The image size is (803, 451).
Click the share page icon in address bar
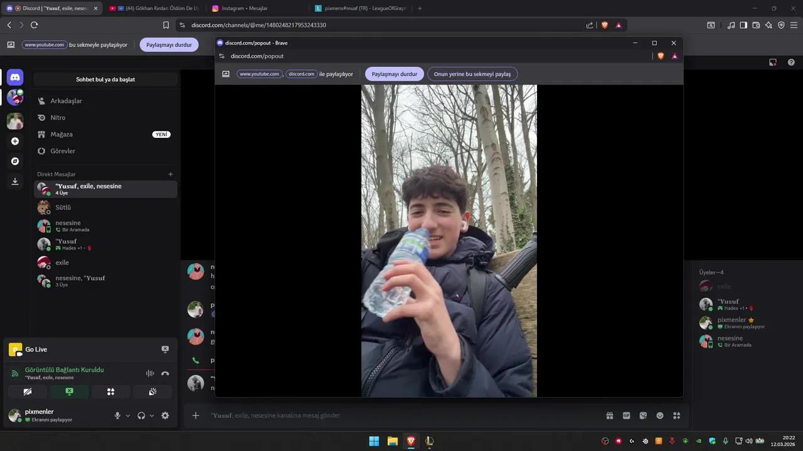point(590,25)
